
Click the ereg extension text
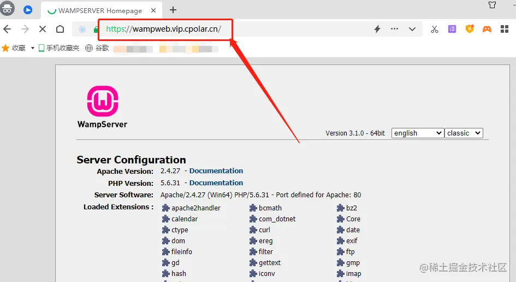[x=265, y=241]
